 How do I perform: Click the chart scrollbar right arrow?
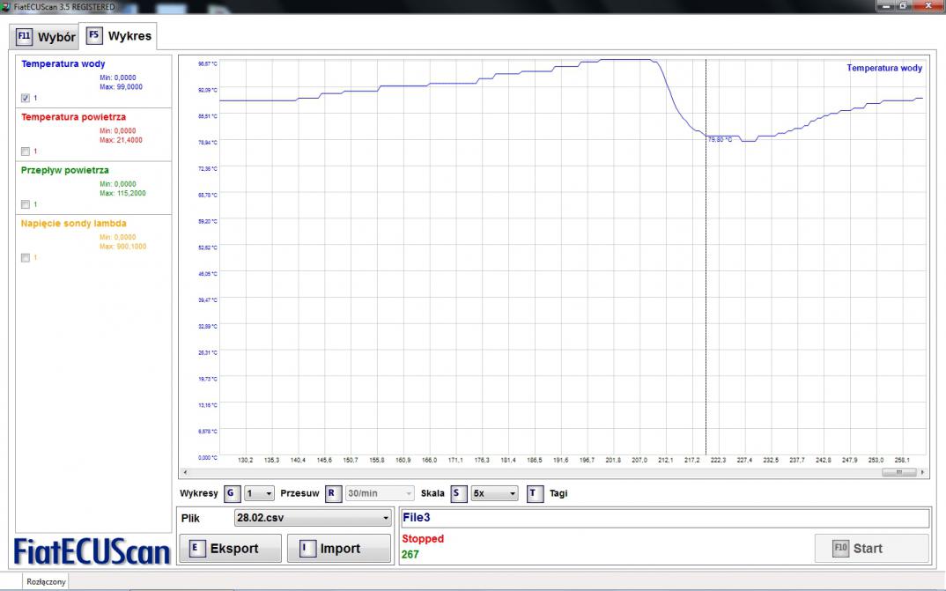tap(922, 472)
